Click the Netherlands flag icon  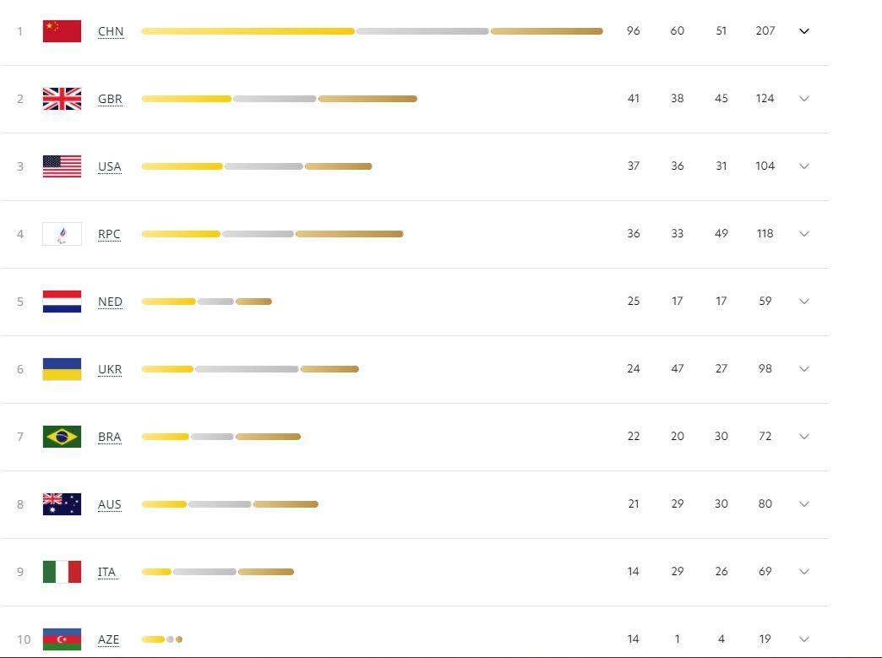pos(62,302)
